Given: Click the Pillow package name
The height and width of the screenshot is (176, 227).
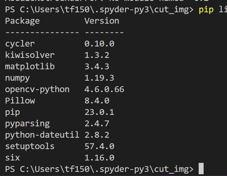Looking at the screenshot, I should 20,101.
